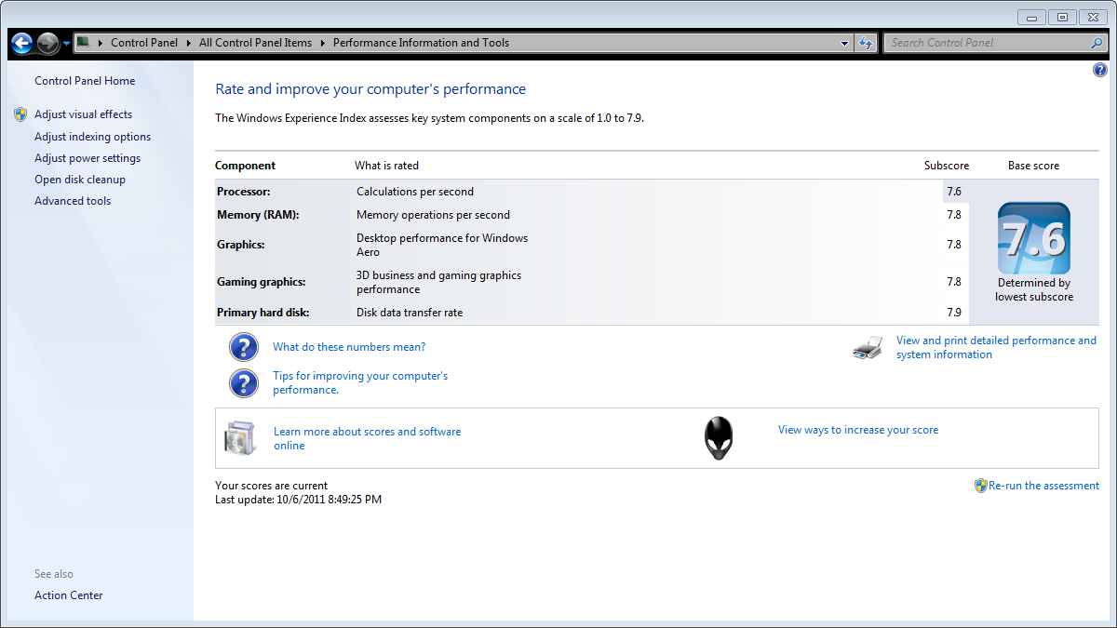1117x628 pixels.
Task: Click the question icon beside What do these numbers mean
Action: [x=243, y=347]
